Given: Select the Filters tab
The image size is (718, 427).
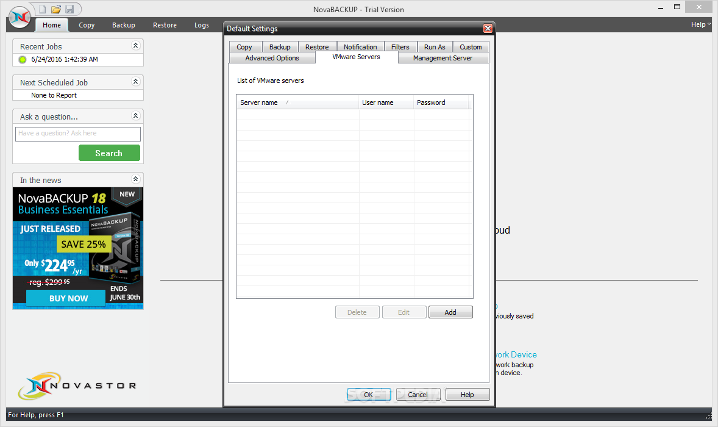Looking at the screenshot, I should [400, 47].
